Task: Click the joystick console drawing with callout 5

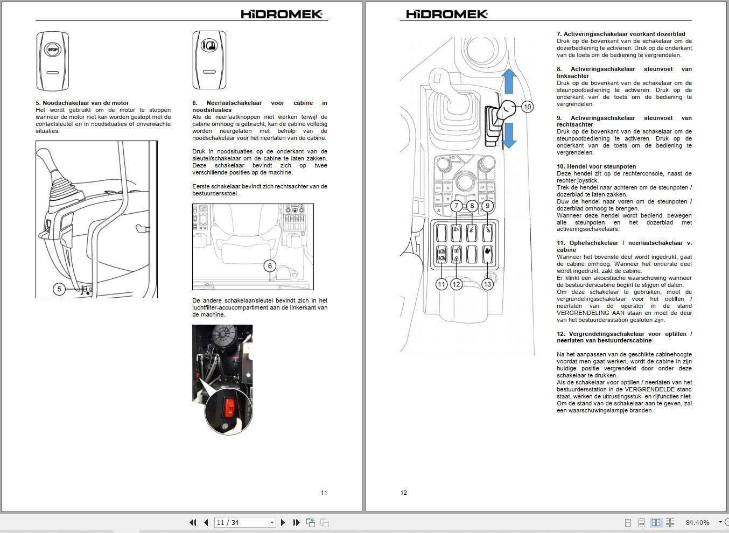Action: pos(96,220)
